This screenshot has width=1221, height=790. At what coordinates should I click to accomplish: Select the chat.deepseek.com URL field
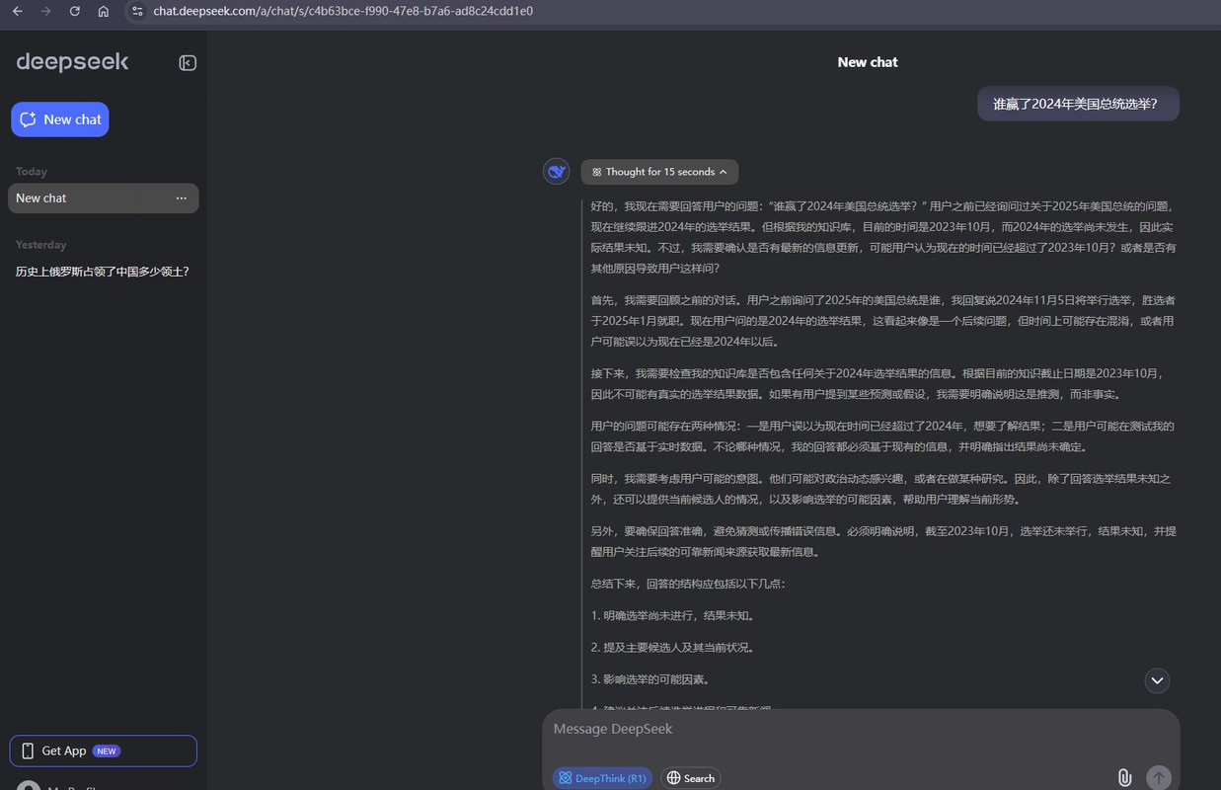343,11
